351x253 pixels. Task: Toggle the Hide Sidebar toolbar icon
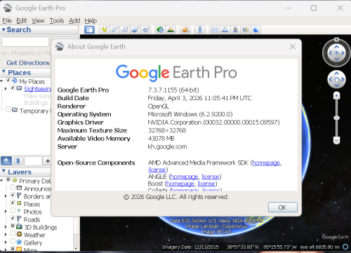(89, 30)
